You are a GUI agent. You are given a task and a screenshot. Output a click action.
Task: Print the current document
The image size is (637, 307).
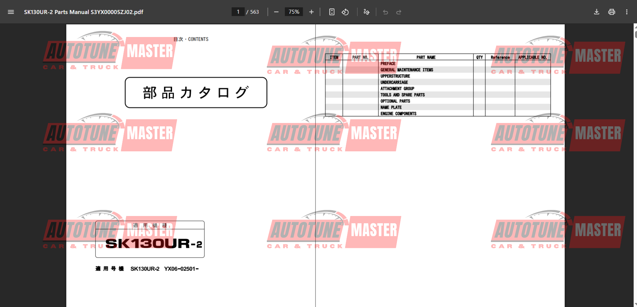[612, 12]
